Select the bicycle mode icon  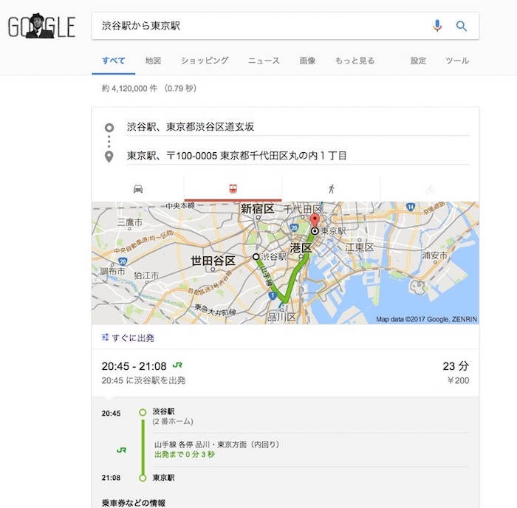(x=430, y=189)
